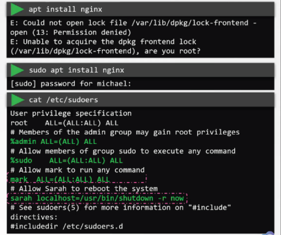Click the '# Allow Sarah to reboot the system' comment
The height and width of the screenshot is (235, 281).
click(84, 189)
